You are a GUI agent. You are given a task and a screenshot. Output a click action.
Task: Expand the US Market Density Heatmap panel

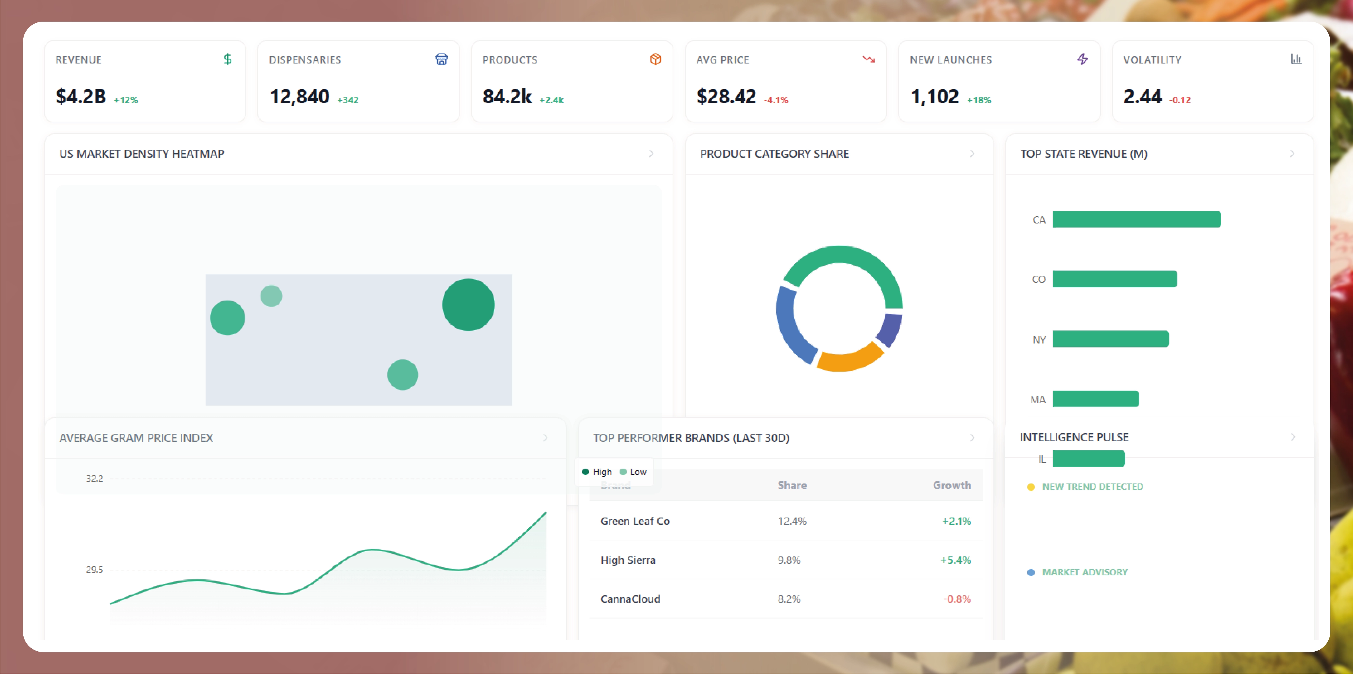point(651,154)
